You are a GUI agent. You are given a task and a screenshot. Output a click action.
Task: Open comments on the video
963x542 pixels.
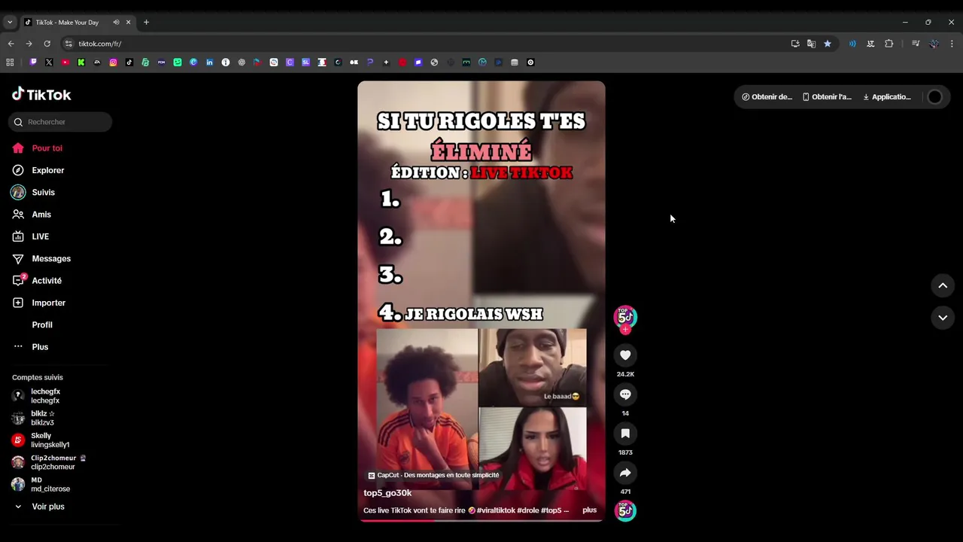[x=625, y=394]
